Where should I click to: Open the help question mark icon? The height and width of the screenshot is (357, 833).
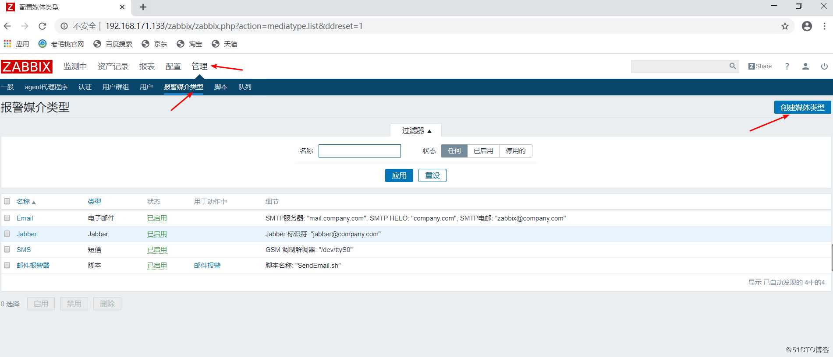point(787,66)
